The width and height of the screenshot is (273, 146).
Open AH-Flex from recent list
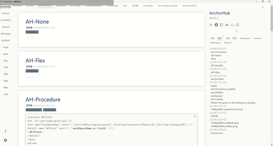215,72
